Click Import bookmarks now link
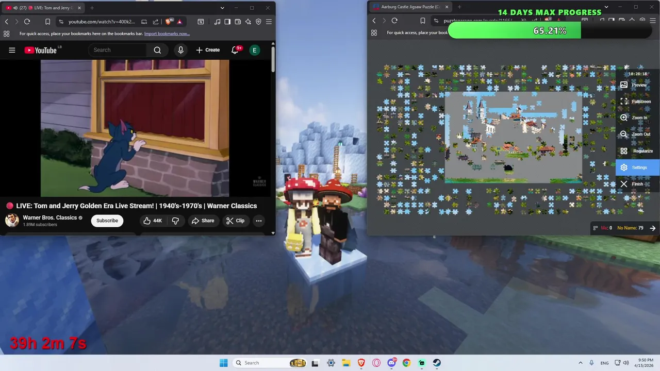The height and width of the screenshot is (371, 660). (x=167, y=33)
